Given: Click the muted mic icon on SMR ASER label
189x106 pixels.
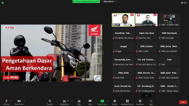Looking at the screenshot, I should pyautogui.click(x=114, y=78).
